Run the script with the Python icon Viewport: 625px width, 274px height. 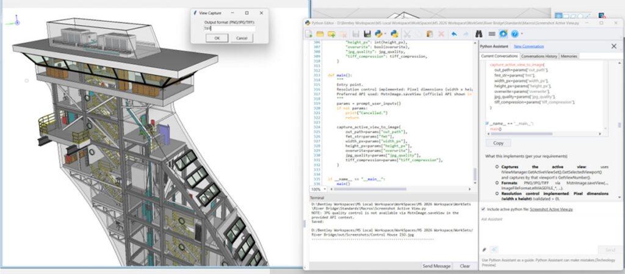[x=394, y=34]
